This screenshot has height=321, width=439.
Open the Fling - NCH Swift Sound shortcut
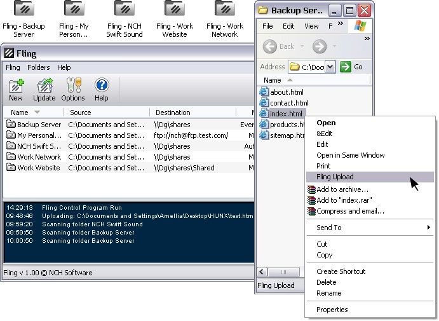coord(125,18)
